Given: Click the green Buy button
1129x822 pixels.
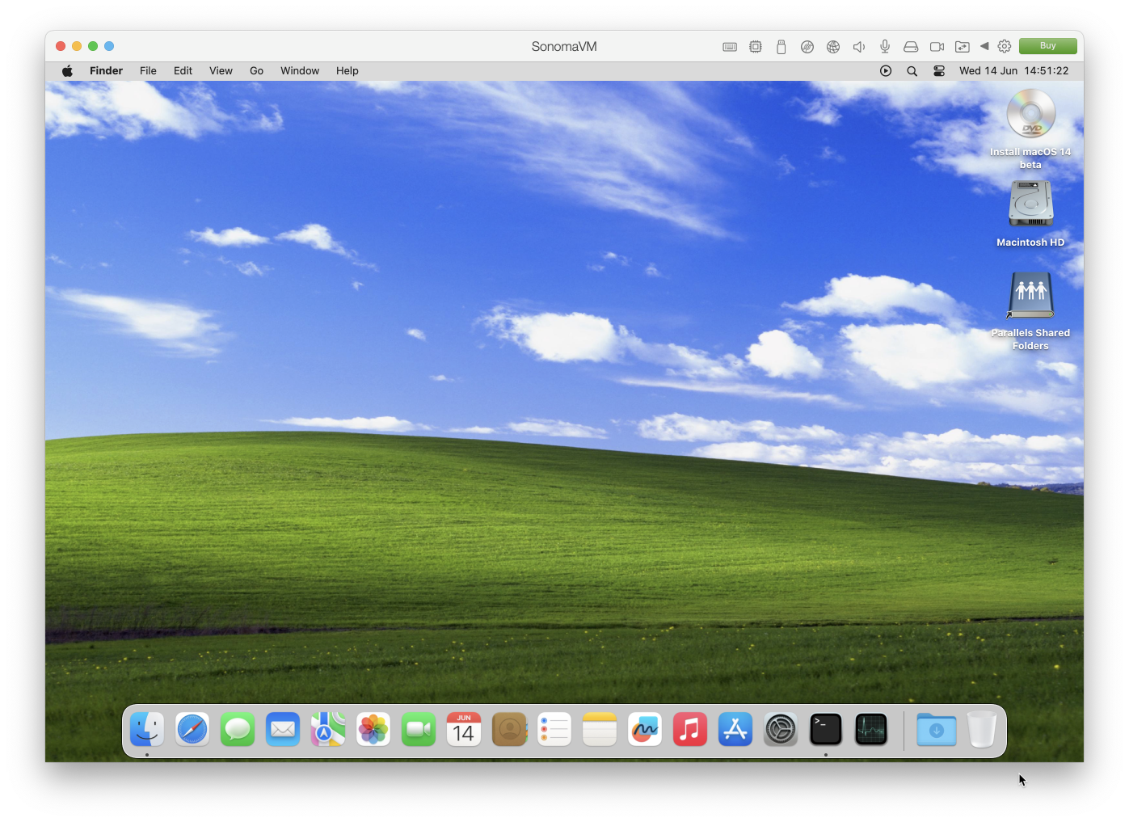Looking at the screenshot, I should (x=1048, y=46).
